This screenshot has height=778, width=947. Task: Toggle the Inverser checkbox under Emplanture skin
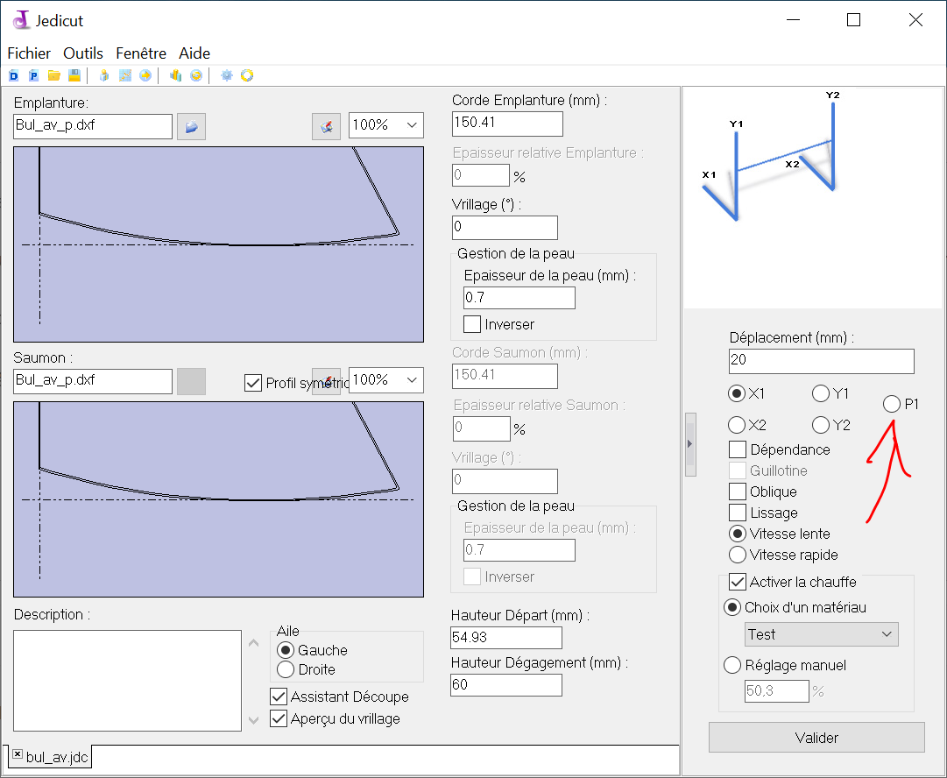pos(472,324)
